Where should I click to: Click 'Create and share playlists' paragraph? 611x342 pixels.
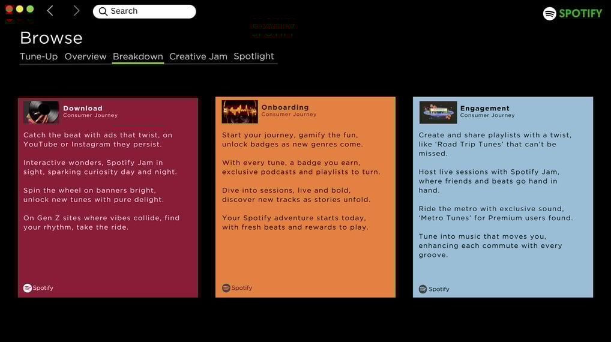pyautogui.click(x=495, y=144)
